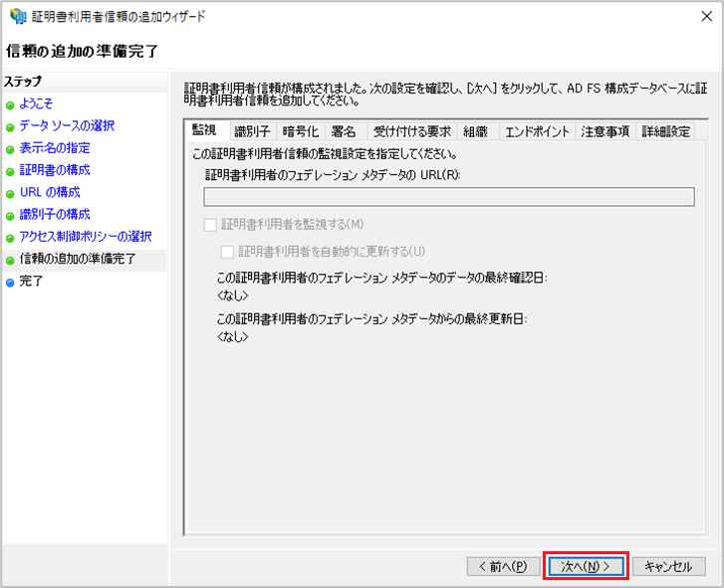Switch to the 識別子 tab
Viewport: 724px width, 588px height.
click(x=252, y=132)
